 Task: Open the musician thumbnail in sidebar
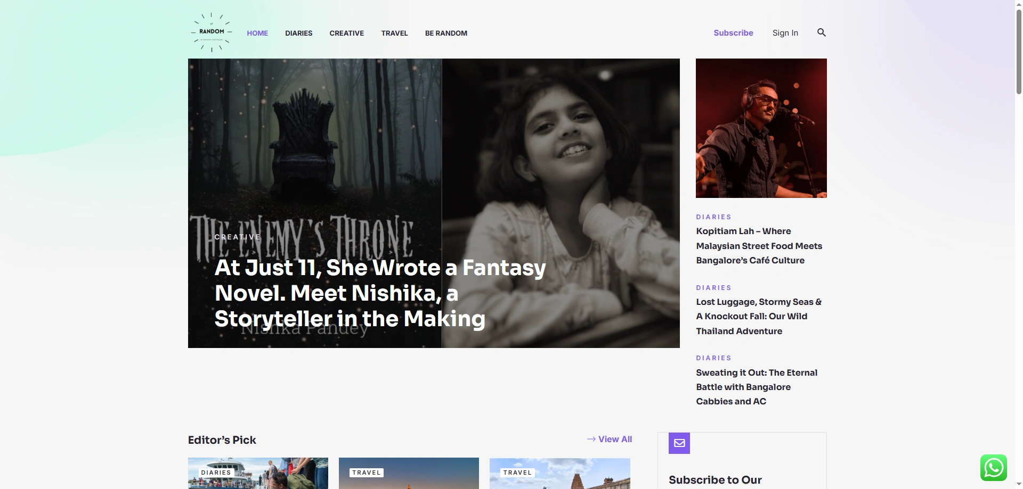pyautogui.click(x=761, y=128)
